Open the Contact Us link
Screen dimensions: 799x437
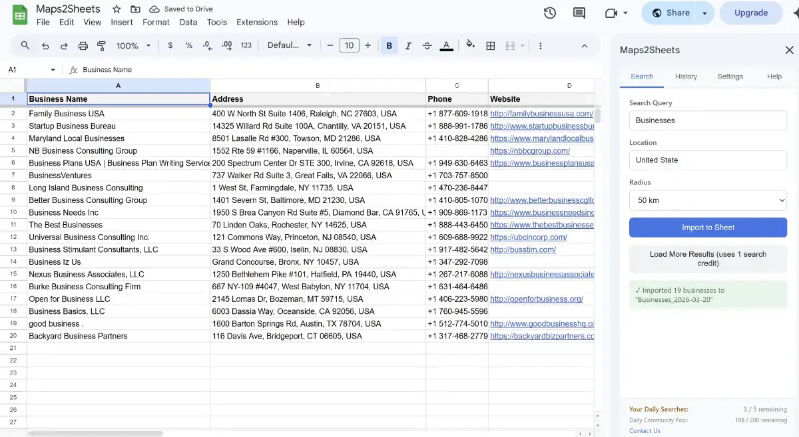tap(645, 430)
